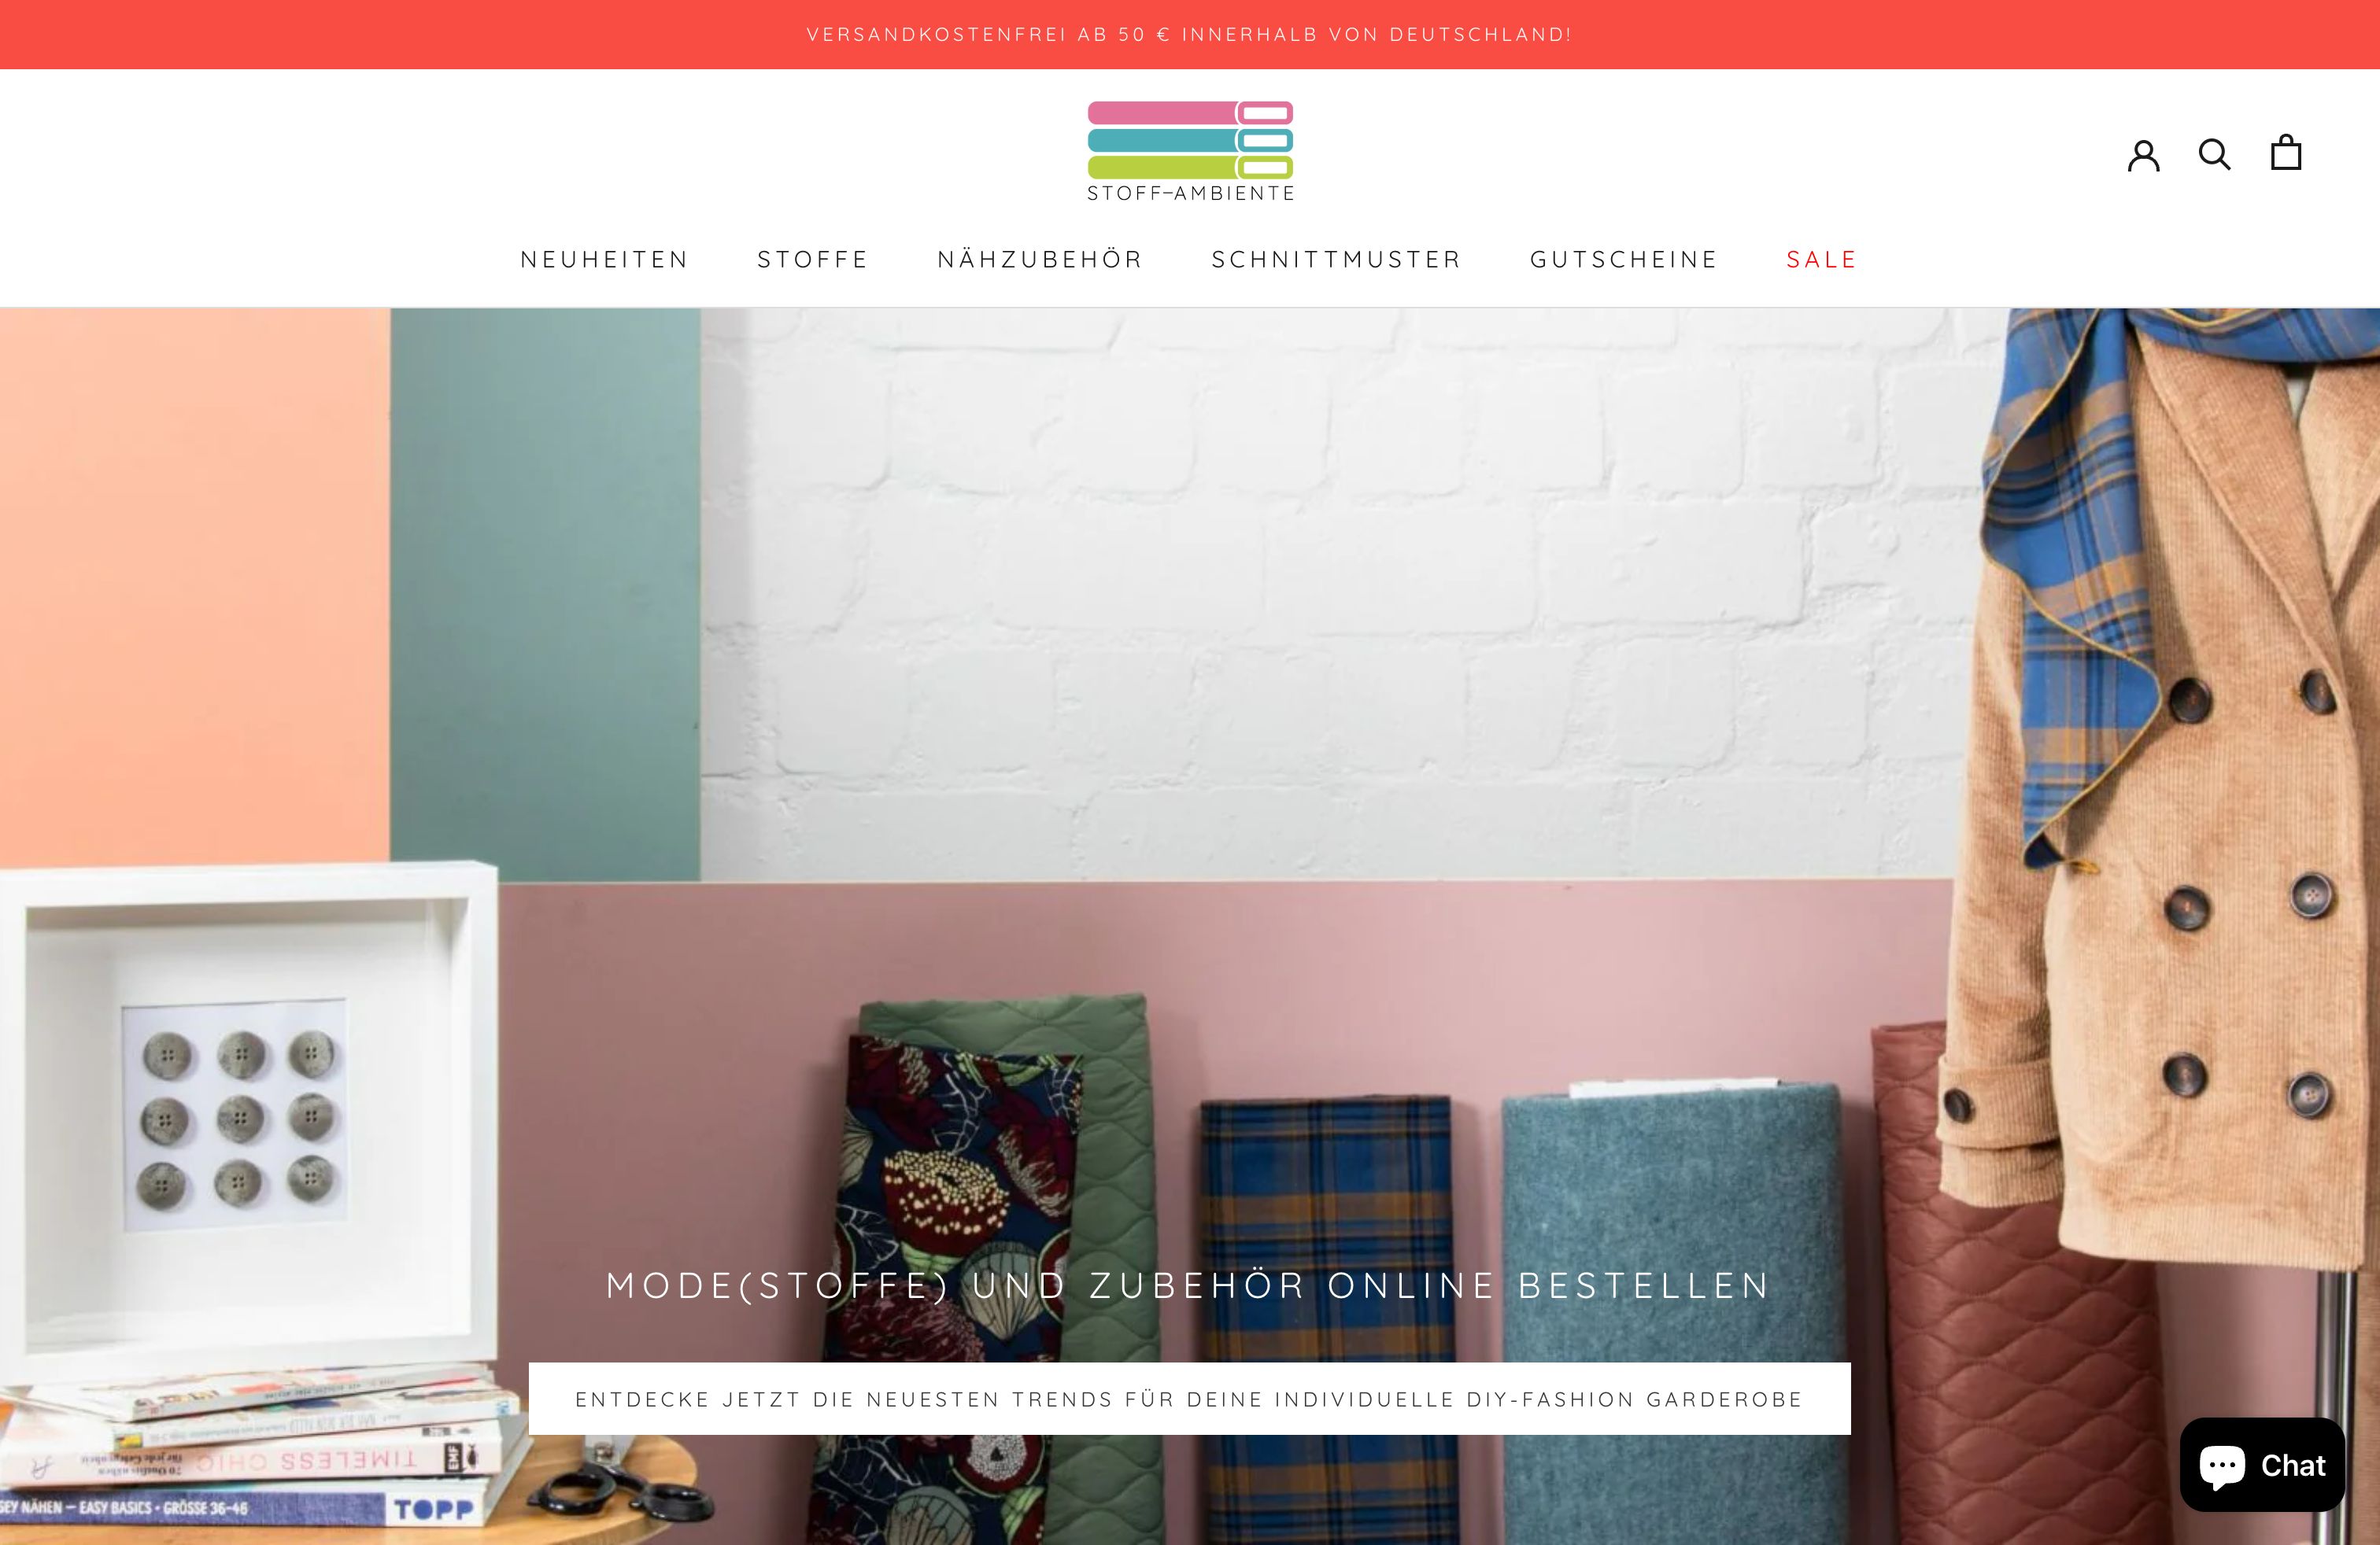Open the account login icon

pyautogui.click(x=2143, y=155)
